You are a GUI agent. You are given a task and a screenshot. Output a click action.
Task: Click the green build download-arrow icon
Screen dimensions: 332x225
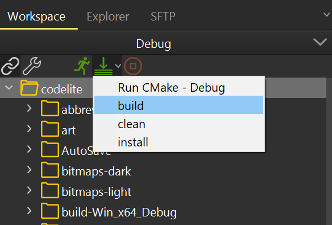click(103, 66)
